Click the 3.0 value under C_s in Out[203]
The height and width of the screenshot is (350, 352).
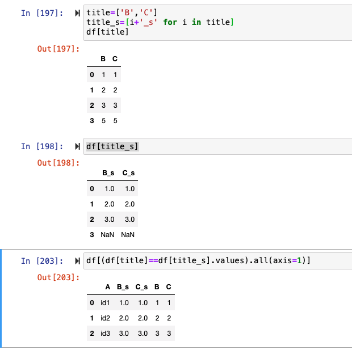point(143,334)
